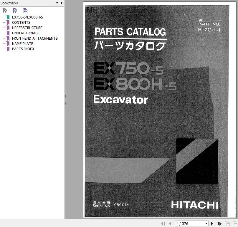This screenshot has height=227, width=238.
Task: Jump to the last page
Action: tap(219, 223)
